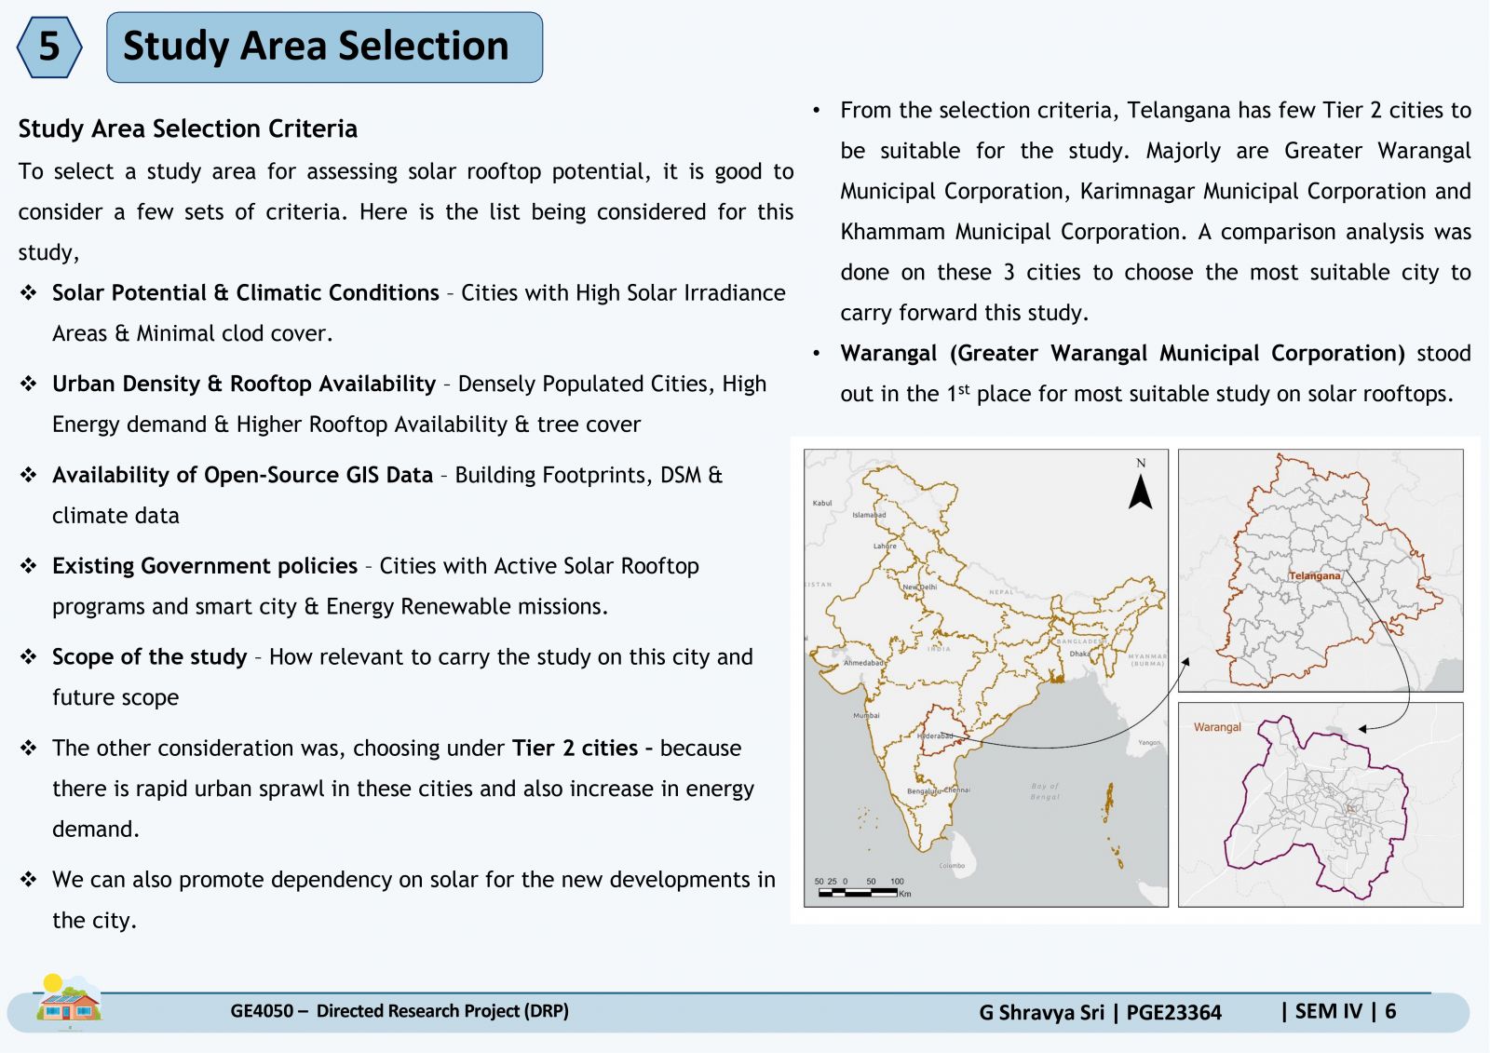Click 'Availability of Open-Source GIS Data' text
The height and width of the screenshot is (1053, 1490).
tap(242, 475)
